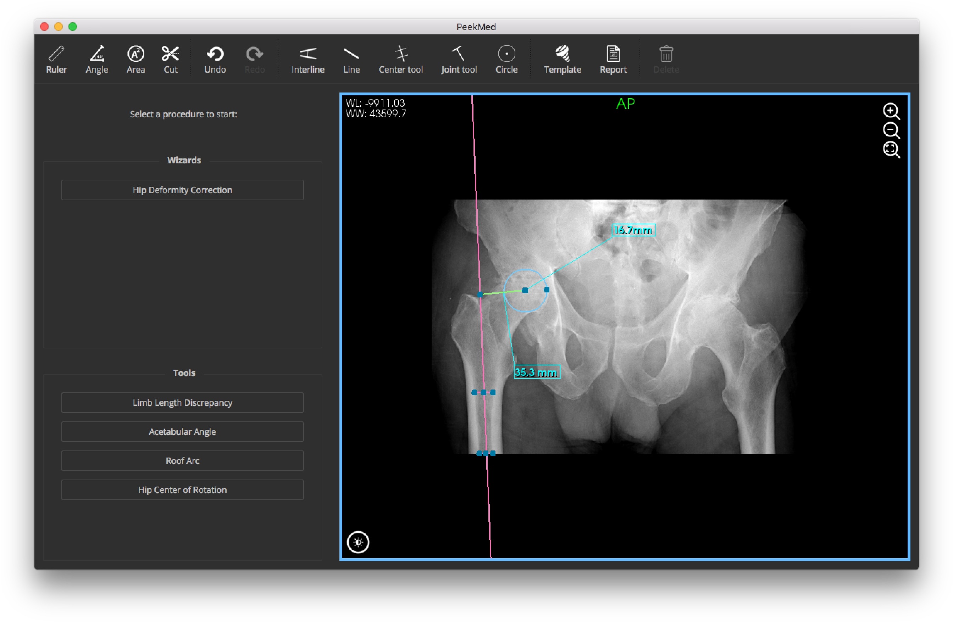
Task: Select the Joint tool
Action: 459,59
